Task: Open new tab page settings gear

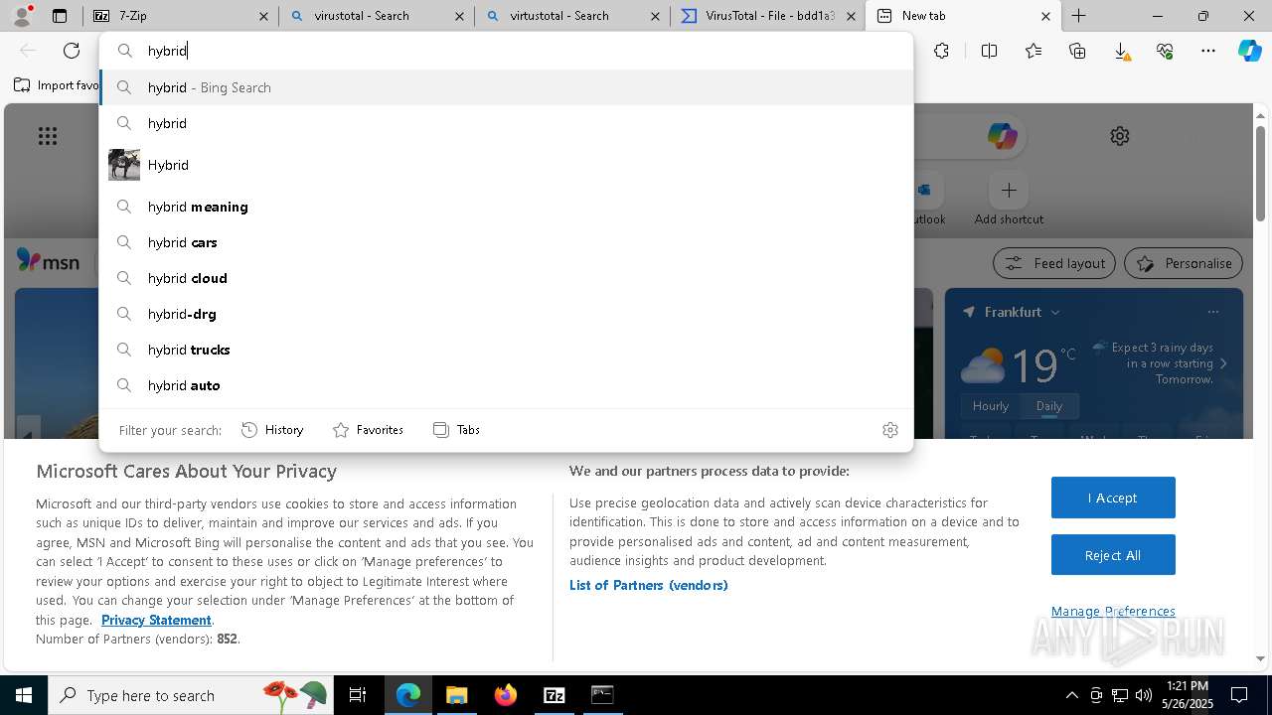Action: click(x=1120, y=136)
